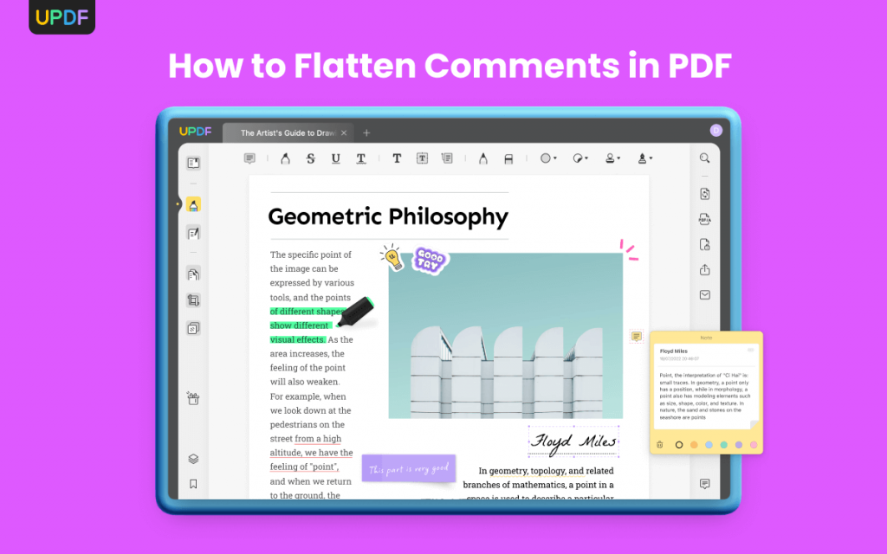Select the Highlight tool in the left toolbar
Viewport: 887px width, 554px height.
[x=285, y=158]
